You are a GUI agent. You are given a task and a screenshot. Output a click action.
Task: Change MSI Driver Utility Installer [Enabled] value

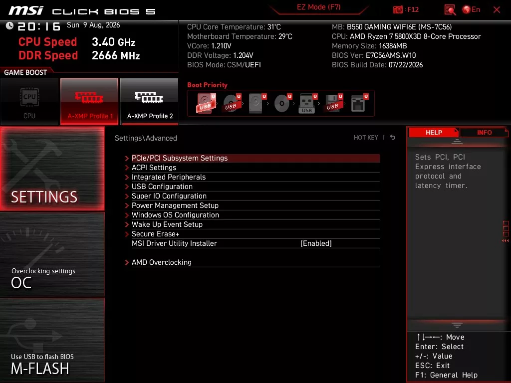tap(316, 243)
